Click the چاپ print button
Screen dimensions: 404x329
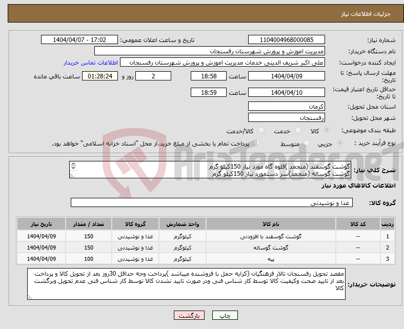[x=225, y=315]
